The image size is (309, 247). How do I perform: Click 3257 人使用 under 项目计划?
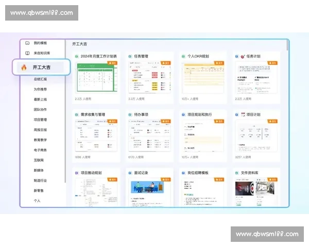pos(243,157)
